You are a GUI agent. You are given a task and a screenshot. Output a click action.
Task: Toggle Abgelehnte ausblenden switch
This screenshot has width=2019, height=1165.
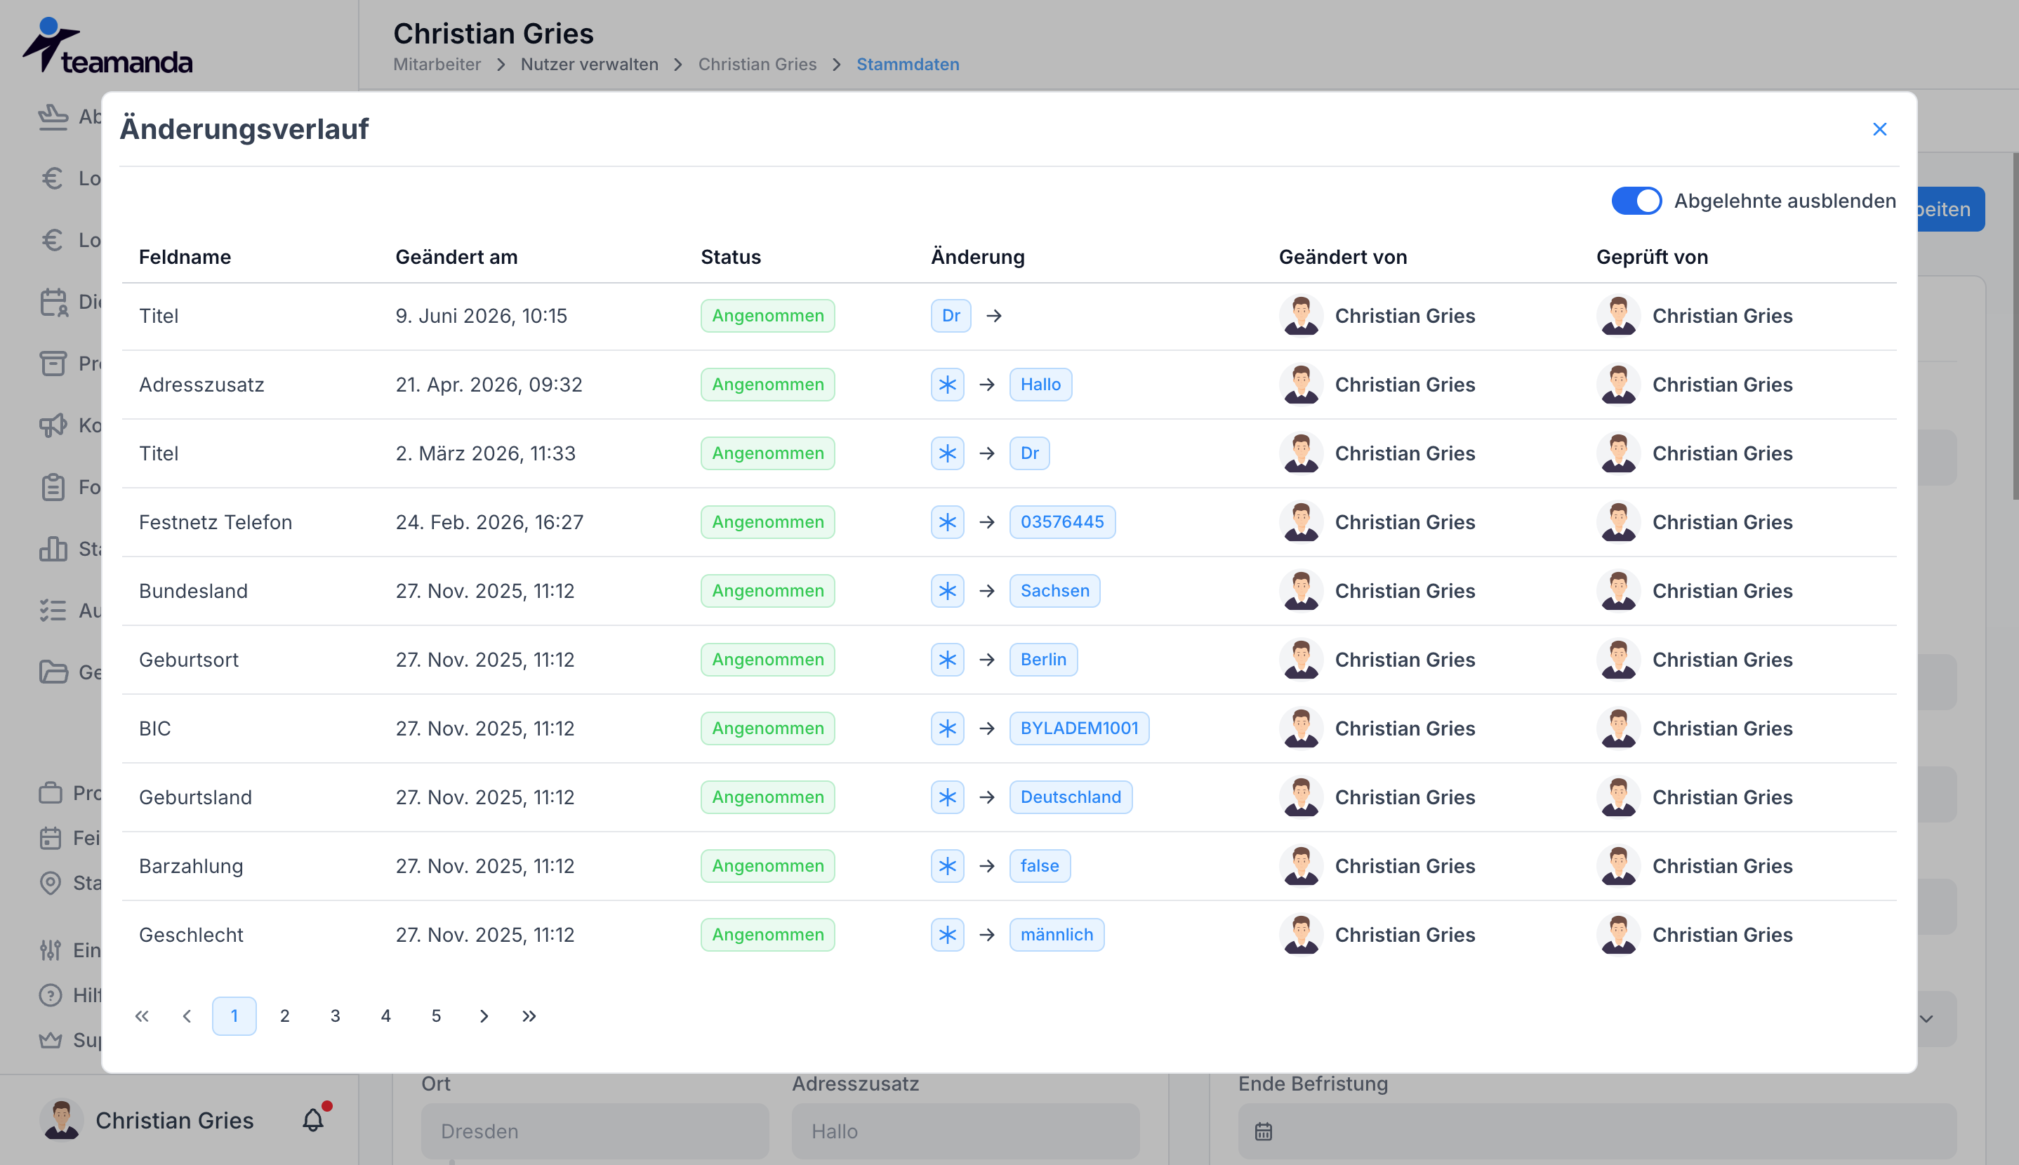click(1636, 201)
